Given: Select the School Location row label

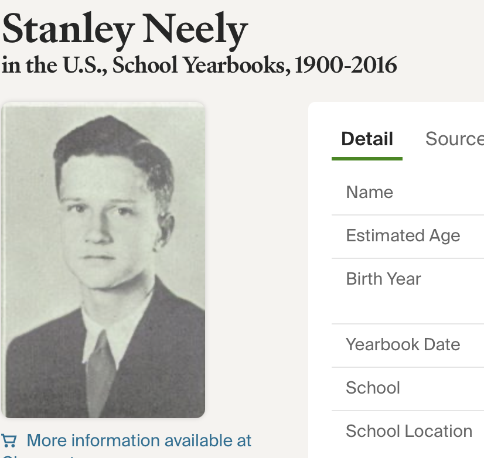Looking at the screenshot, I should [x=408, y=431].
